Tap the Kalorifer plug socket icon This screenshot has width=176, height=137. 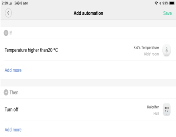pyautogui.click(x=166, y=110)
